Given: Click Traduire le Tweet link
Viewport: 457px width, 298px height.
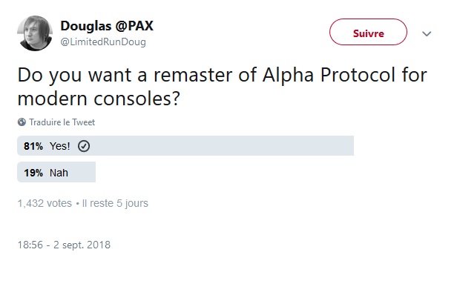Looking at the screenshot, I should [62, 122].
